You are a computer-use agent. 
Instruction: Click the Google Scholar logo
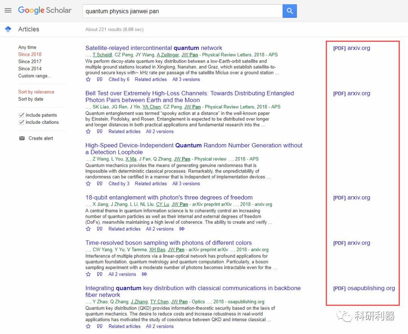coord(45,11)
